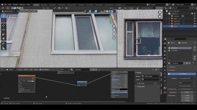Open the Edit menu

10,5
